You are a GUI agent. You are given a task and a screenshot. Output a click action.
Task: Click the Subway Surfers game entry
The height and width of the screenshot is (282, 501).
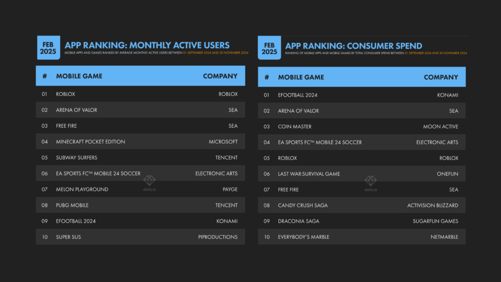pyautogui.click(x=76, y=158)
